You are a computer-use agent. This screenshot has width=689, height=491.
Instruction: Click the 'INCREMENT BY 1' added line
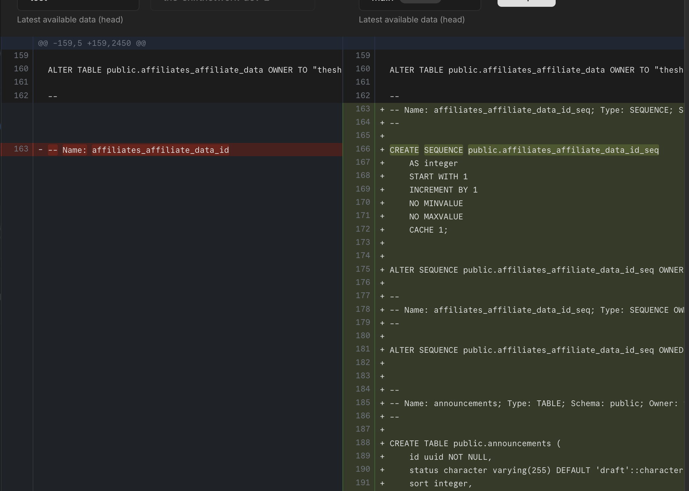[x=443, y=190]
